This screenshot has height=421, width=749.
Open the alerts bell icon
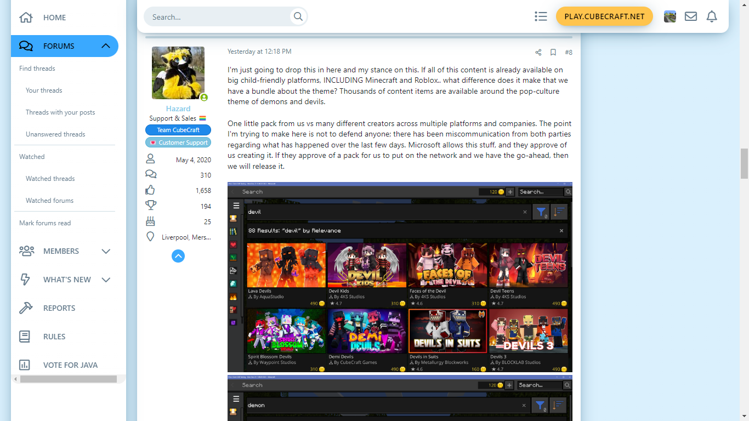point(712,16)
